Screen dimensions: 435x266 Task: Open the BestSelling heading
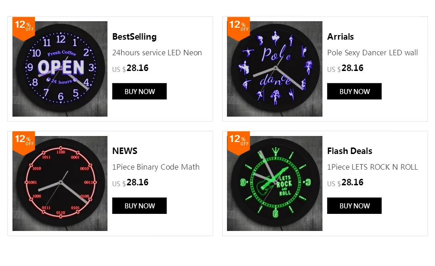pyautogui.click(x=134, y=37)
